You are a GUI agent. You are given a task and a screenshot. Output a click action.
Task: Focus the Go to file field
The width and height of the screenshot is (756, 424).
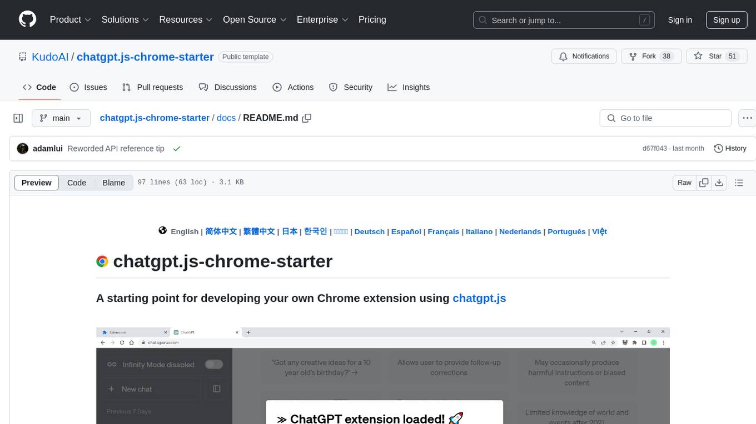tap(665, 118)
